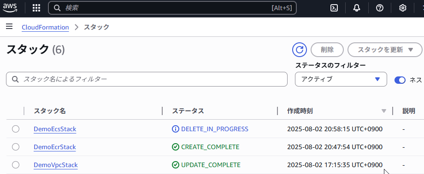Open the DemoEcsStack link
The width and height of the screenshot is (424, 174).
click(55, 129)
